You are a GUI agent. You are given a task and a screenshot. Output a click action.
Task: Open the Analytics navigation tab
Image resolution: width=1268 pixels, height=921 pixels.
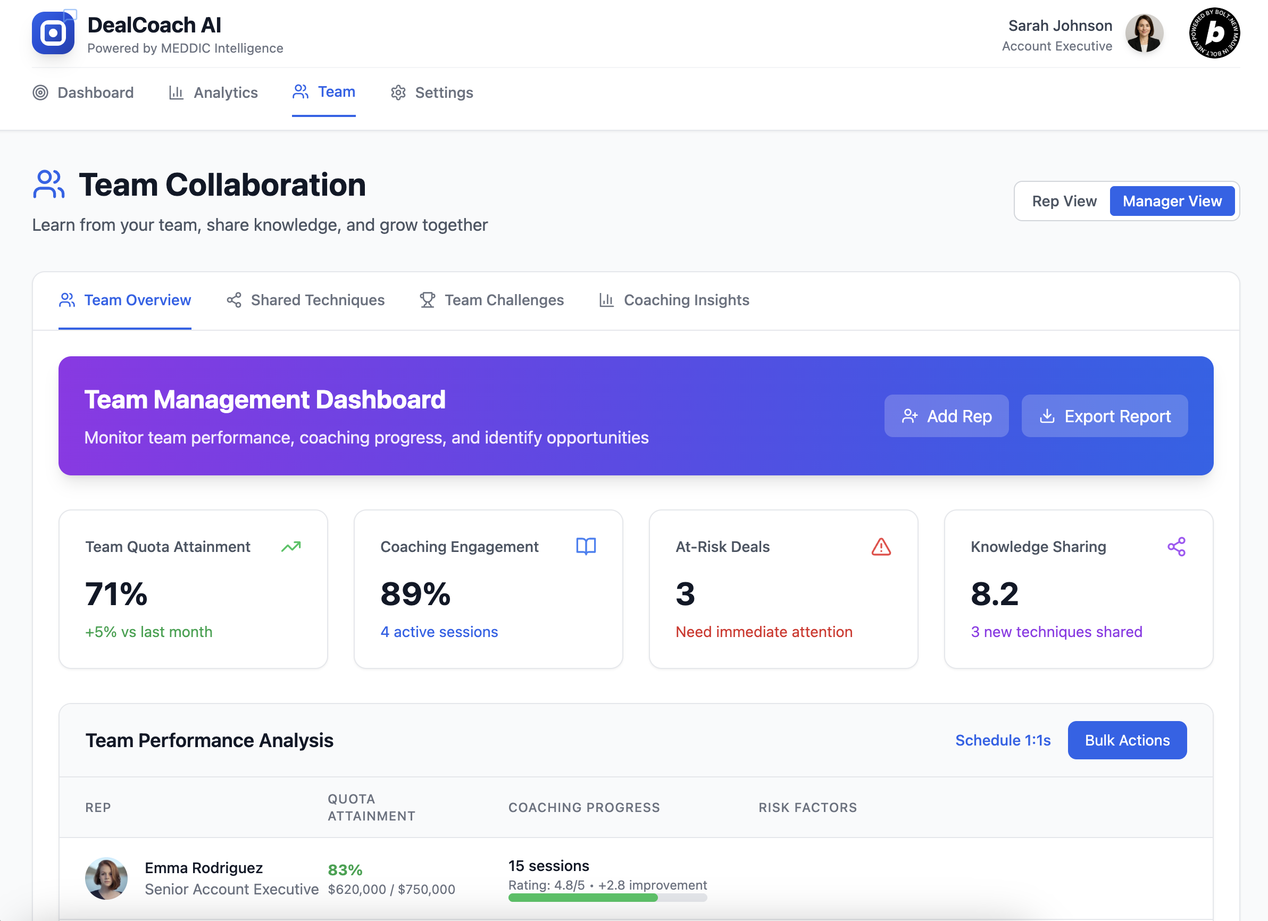(x=213, y=92)
